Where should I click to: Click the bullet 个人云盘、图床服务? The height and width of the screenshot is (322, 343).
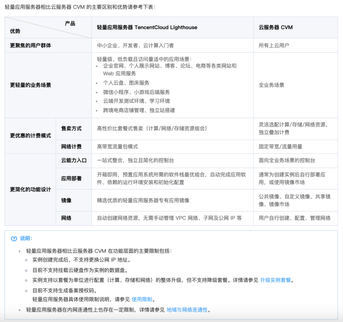pyautogui.click(x=126, y=83)
